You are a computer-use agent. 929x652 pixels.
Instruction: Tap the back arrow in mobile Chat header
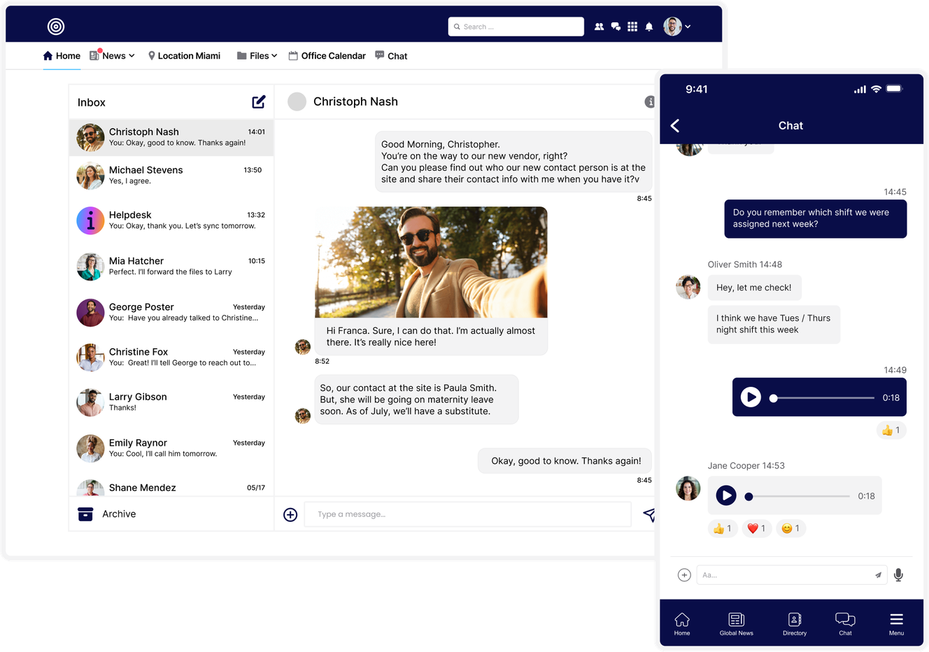pyautogui.click(x=674, y=126)
